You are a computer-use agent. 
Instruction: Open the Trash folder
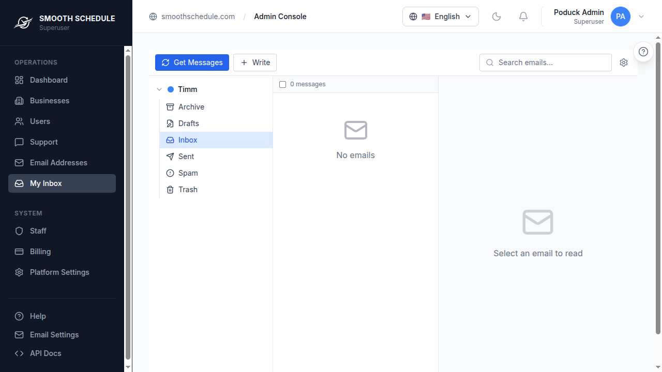coord(188,190)
